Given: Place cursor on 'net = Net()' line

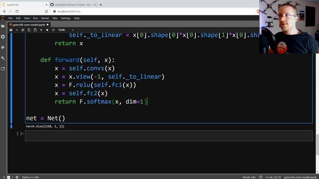Looking at the screenshot, I should coord(45,118).
